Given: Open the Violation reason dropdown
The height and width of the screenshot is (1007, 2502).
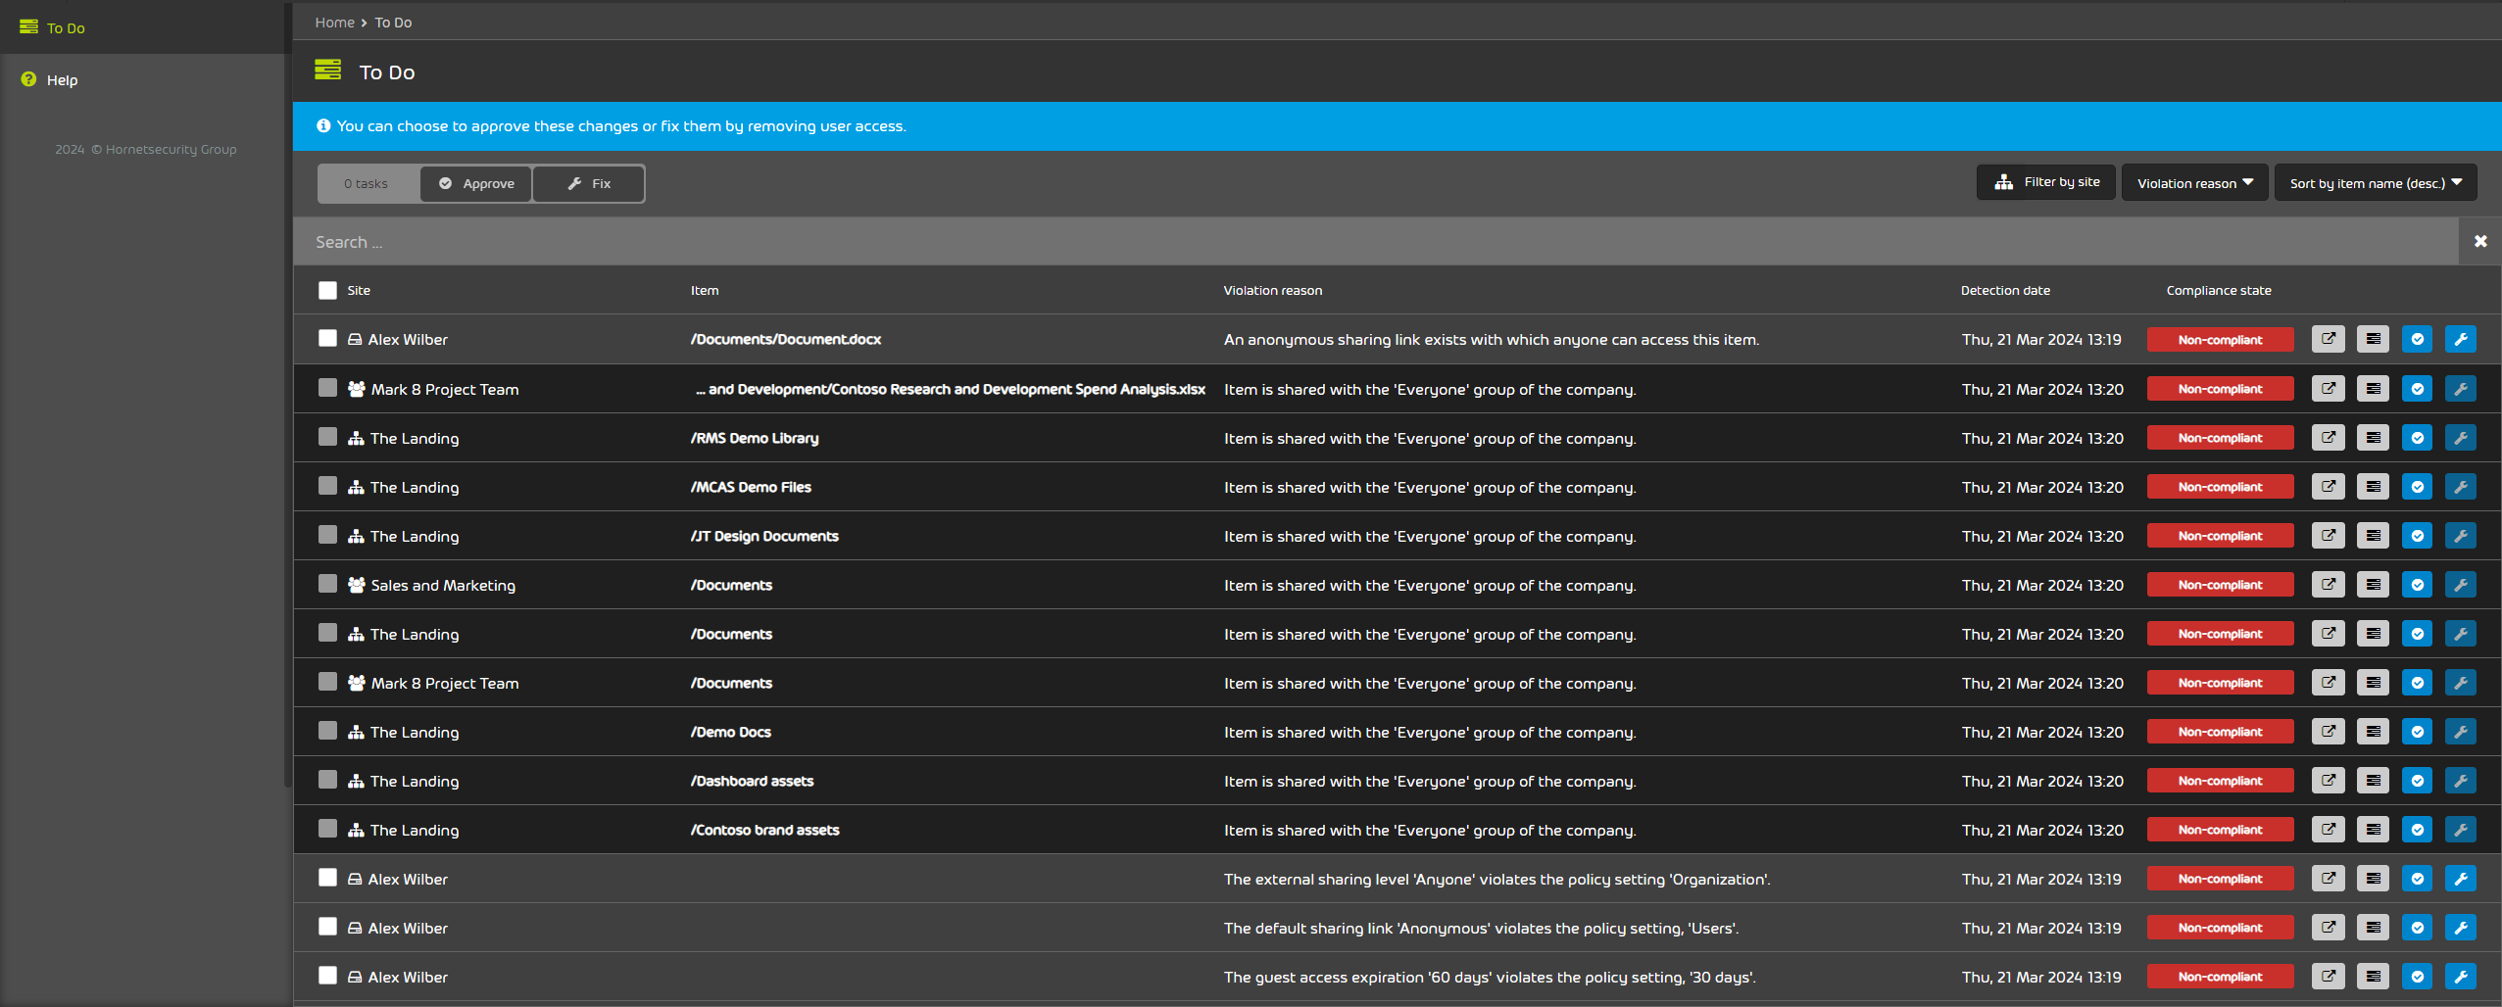Looking at the screenshot, I should pos(2193,182).
